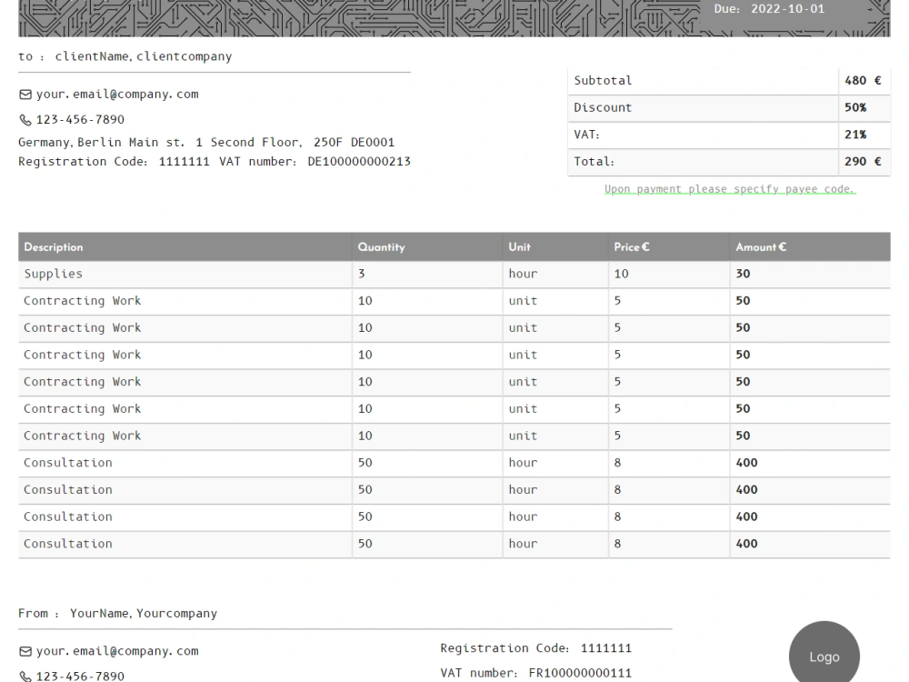909x682 pixels.
Task: Click the Total value 290 €
Action: [x=863, y=161]
